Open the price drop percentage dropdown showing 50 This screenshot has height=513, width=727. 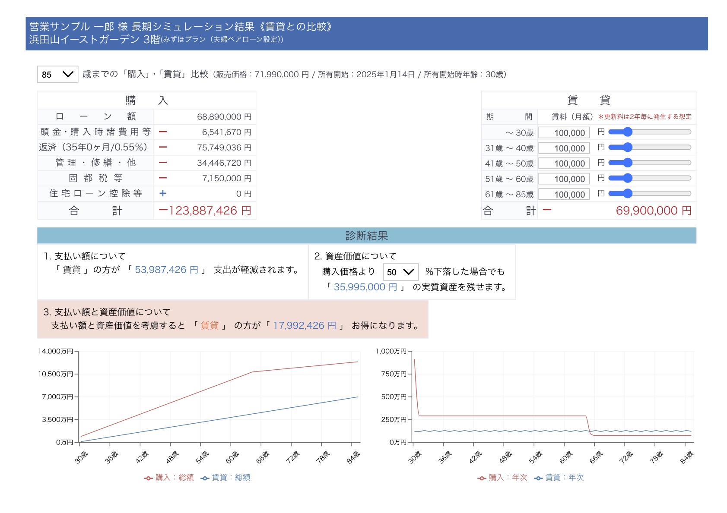point(400,272)
